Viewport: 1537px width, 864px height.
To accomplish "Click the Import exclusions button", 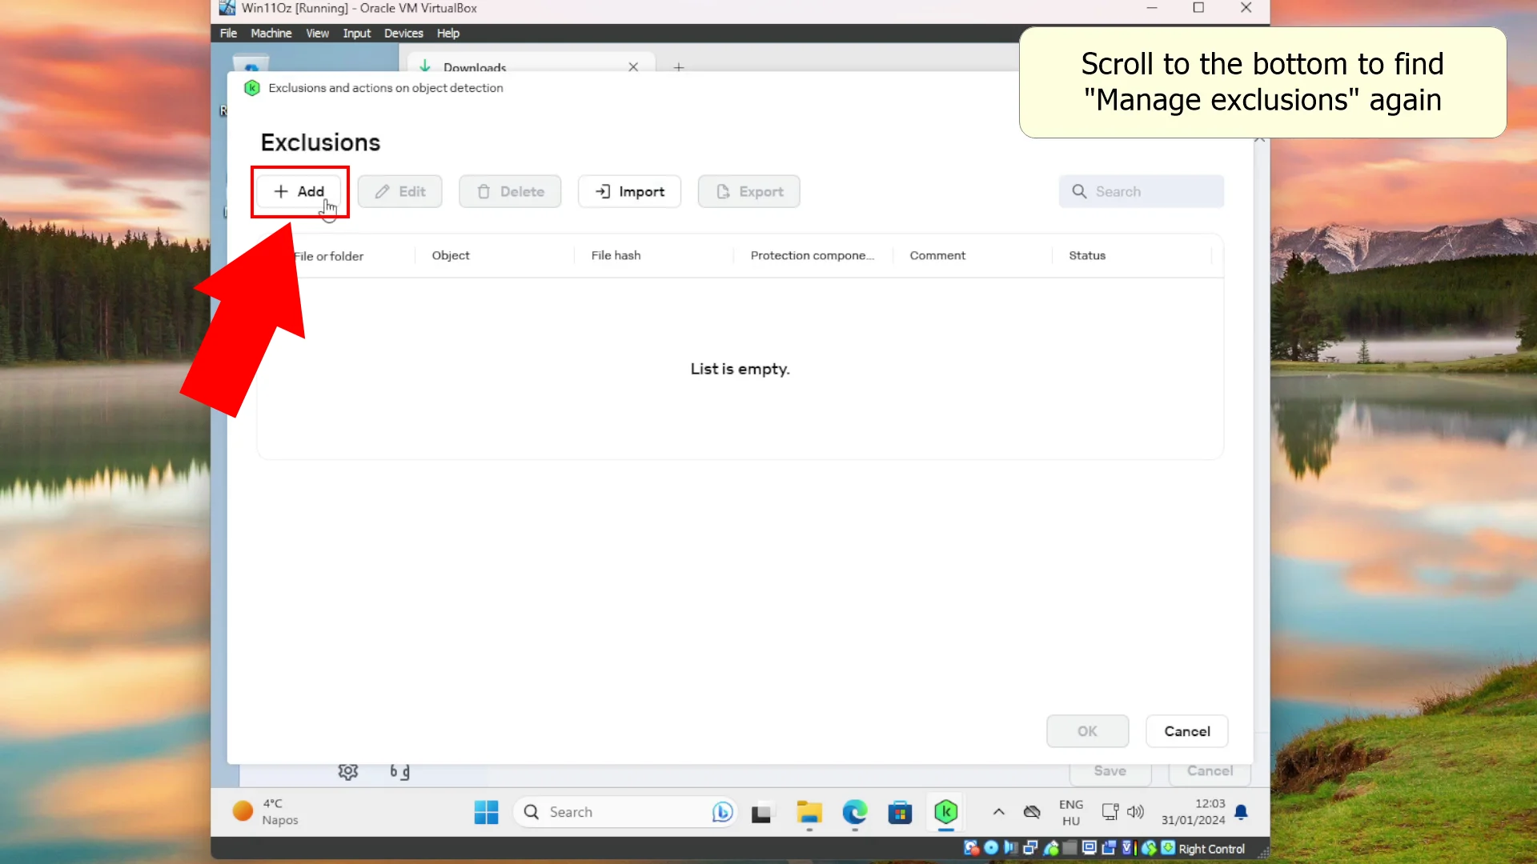I will [x=629, y=191].
